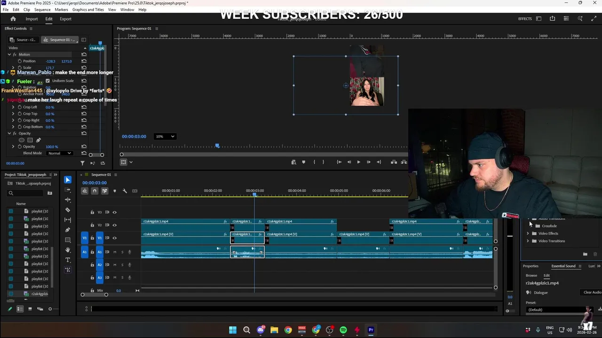Open Graphics and Titles menu
Viewport: 602px width, 338px height.
88,9
